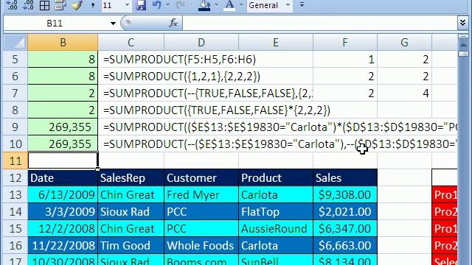Click cell B9 showing 269,355
Image resolution: width=472 pixels, height=265 pixels.
click(63, 127)
